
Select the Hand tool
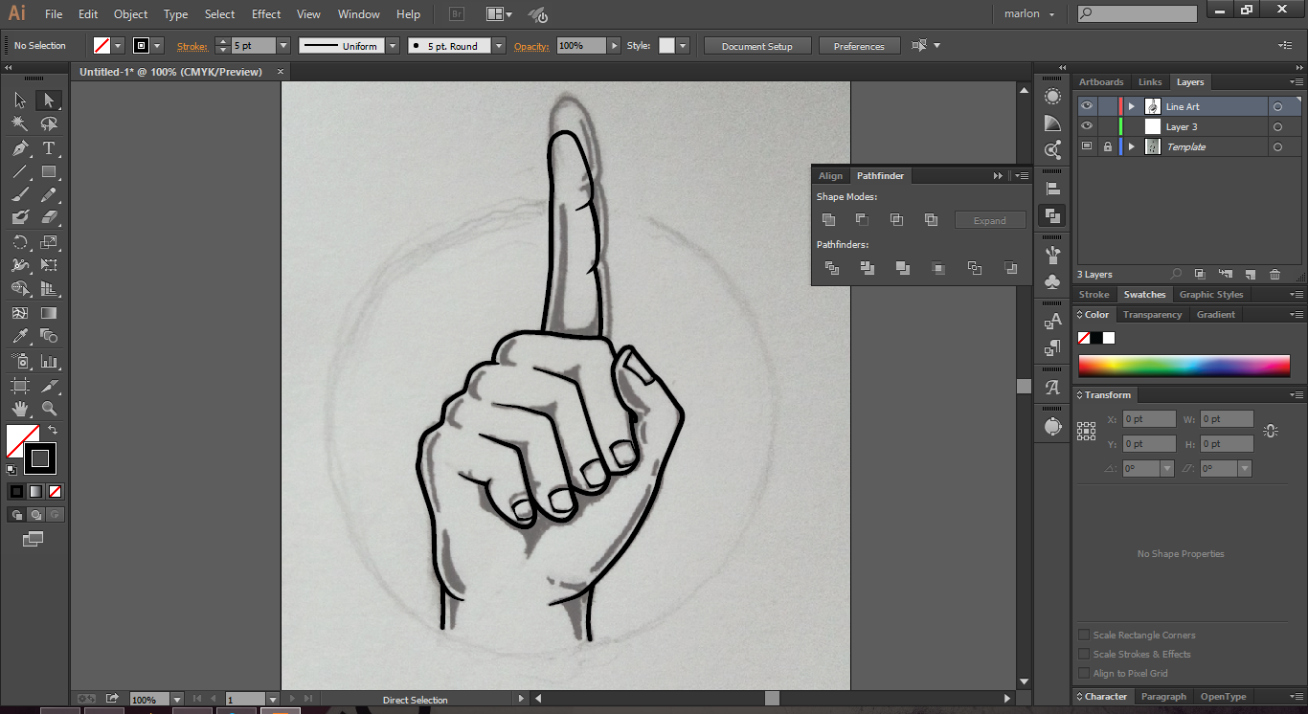coord(20,410)
